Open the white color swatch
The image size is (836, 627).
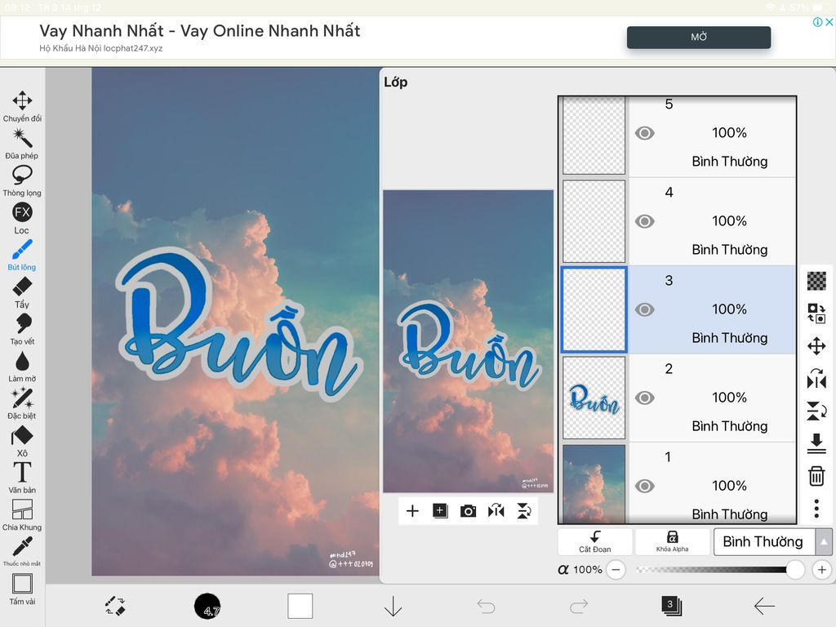(300, 607)
